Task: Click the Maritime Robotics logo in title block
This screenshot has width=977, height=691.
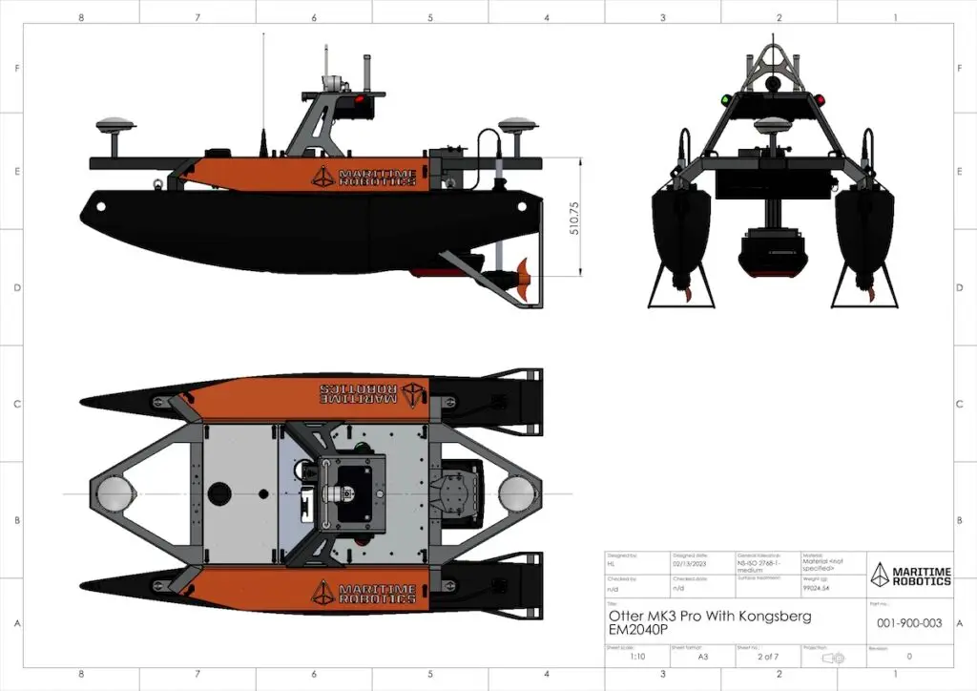Action: click(x=910, y=575)
